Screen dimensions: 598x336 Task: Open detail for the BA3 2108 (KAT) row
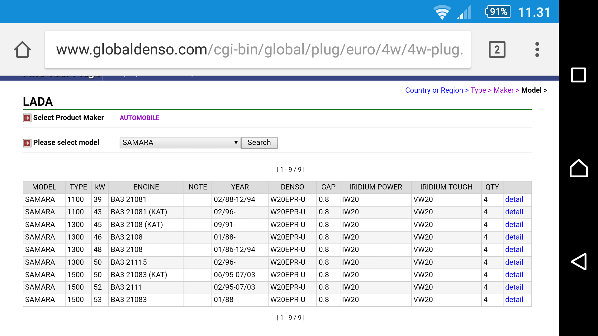(514, 225)
